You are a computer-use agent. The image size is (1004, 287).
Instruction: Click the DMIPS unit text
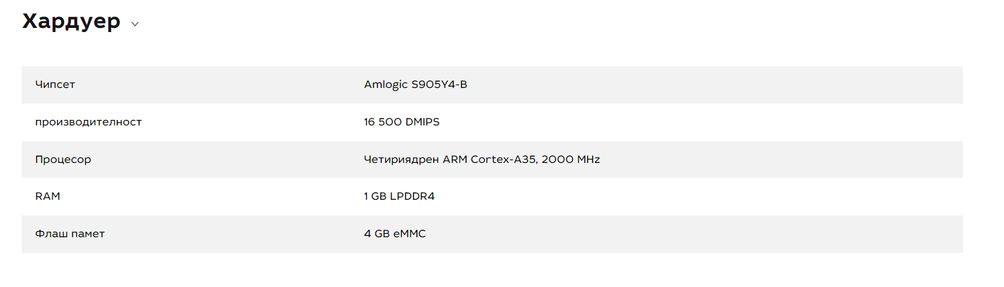click(423, 122)
